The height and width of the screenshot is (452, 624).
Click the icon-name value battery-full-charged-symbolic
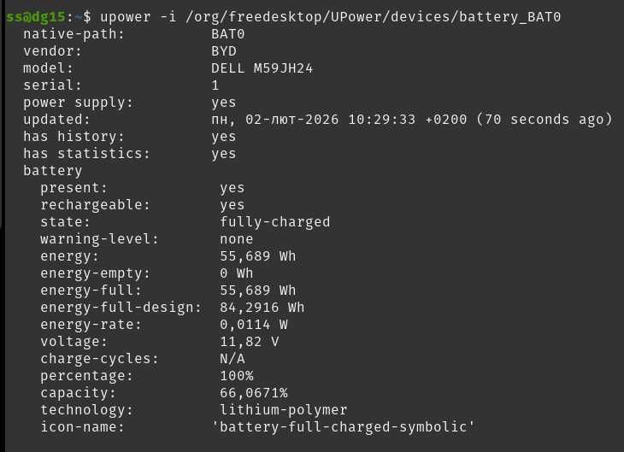click(x=343, y=427)
